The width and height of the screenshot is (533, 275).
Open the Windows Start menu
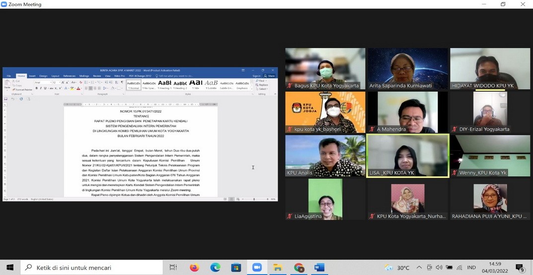pos(10,268)
